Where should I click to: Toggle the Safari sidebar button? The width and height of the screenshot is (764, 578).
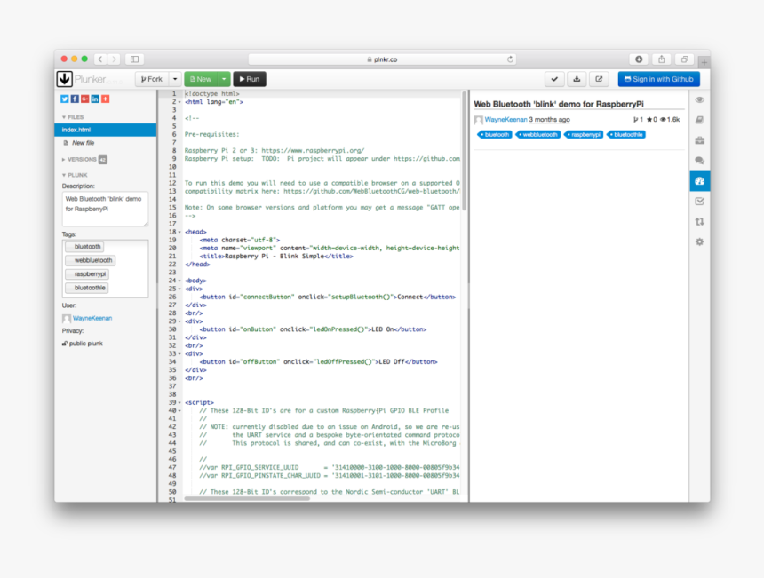pos(134,59)
